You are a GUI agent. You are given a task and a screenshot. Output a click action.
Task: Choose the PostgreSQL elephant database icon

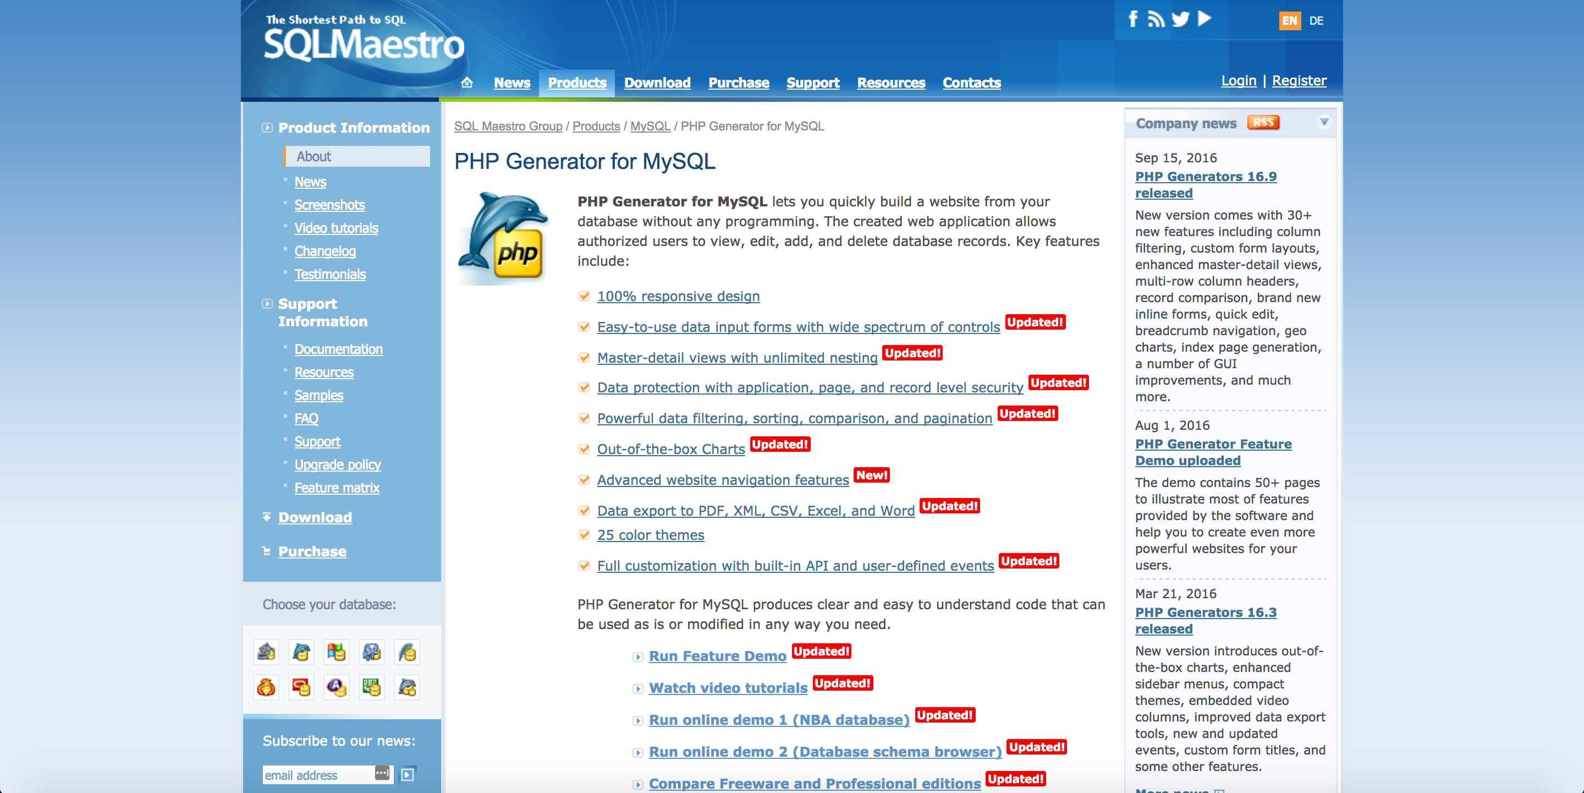372,652
